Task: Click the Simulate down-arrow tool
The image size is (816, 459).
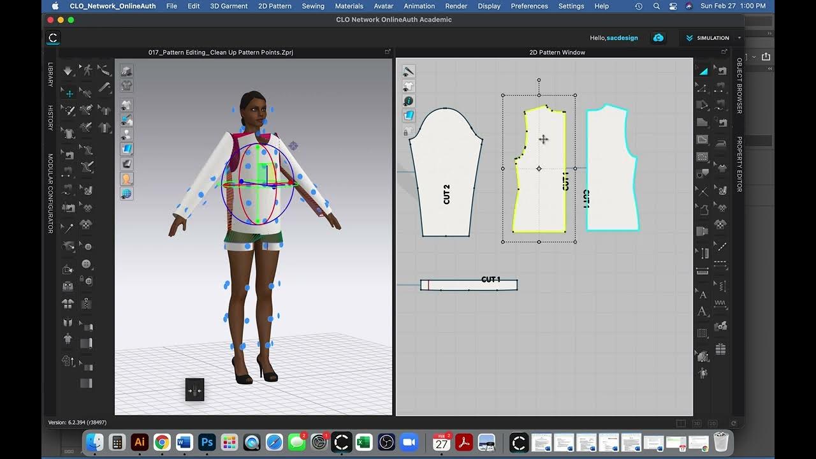Action: [68, 71]
